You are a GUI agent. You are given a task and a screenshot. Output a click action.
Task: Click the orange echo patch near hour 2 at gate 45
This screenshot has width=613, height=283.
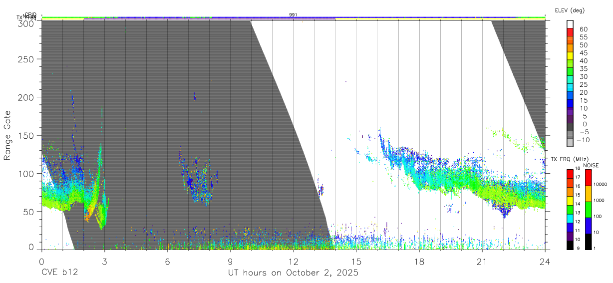point(88,215)
